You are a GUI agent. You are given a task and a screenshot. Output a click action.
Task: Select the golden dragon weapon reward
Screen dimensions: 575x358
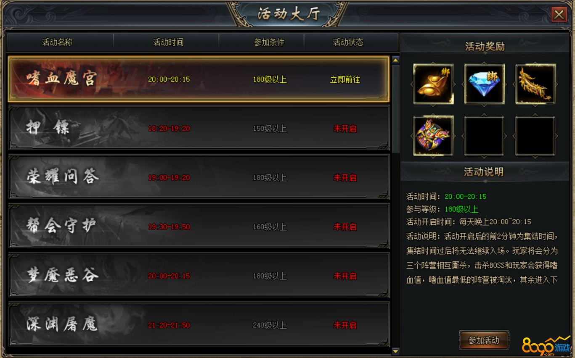(535, 84)
